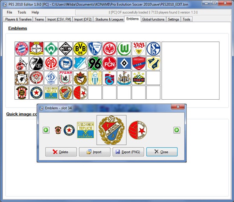The height and width of the screenshot is (202, 234).
Task: Click the green next-emblem arrow
Action: pyautogui.click(x=177, y=130)
